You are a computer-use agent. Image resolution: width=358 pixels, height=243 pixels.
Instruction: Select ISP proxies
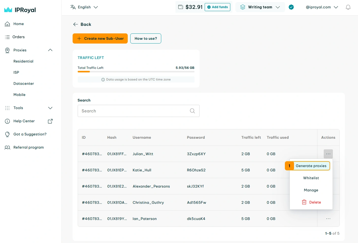(16, 72)
